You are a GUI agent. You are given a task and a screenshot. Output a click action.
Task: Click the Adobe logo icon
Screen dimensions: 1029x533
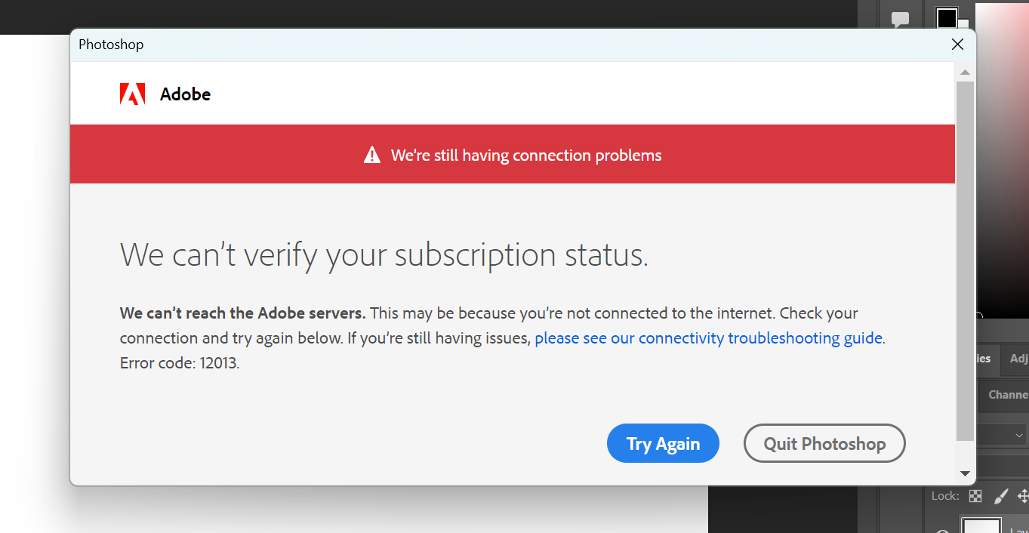pyautogui.click(x=132, y=94)
